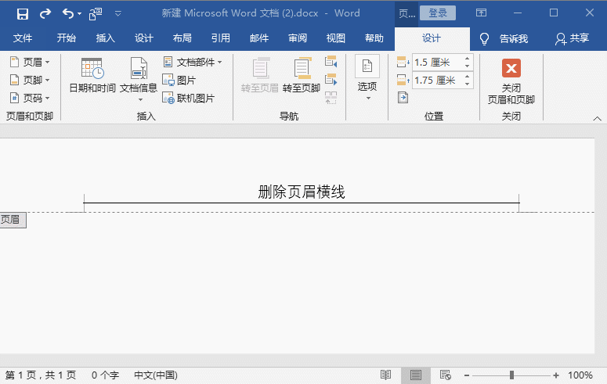
Task: Open Customize Quick Access Toolbar dropdown
Action: point(118,14)
